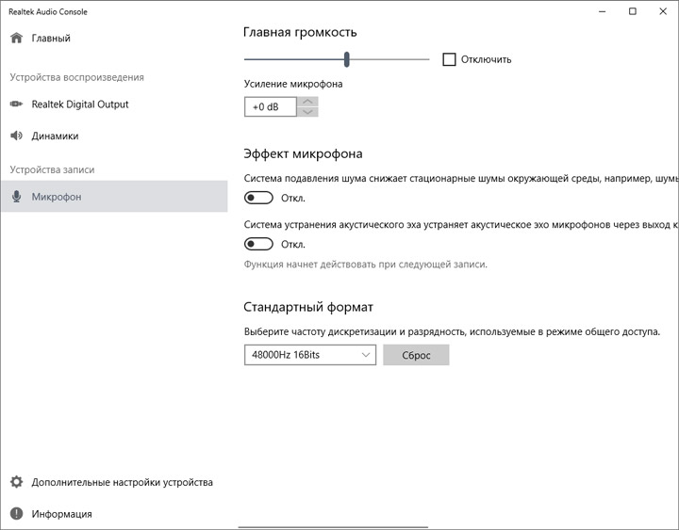Click the Главная громкость volume slider handle

(x=347, y=59)
